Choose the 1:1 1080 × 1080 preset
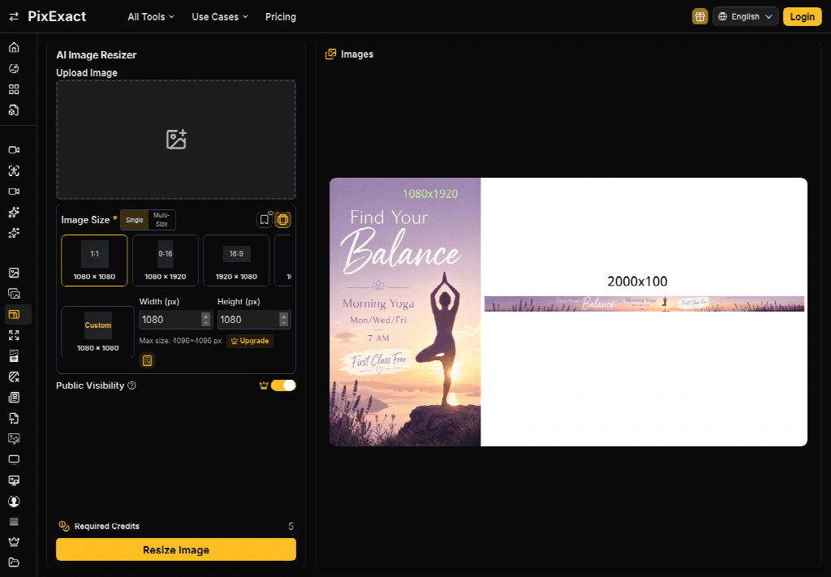The width and height of the screenshot is (831, 577). coord(94,261)
